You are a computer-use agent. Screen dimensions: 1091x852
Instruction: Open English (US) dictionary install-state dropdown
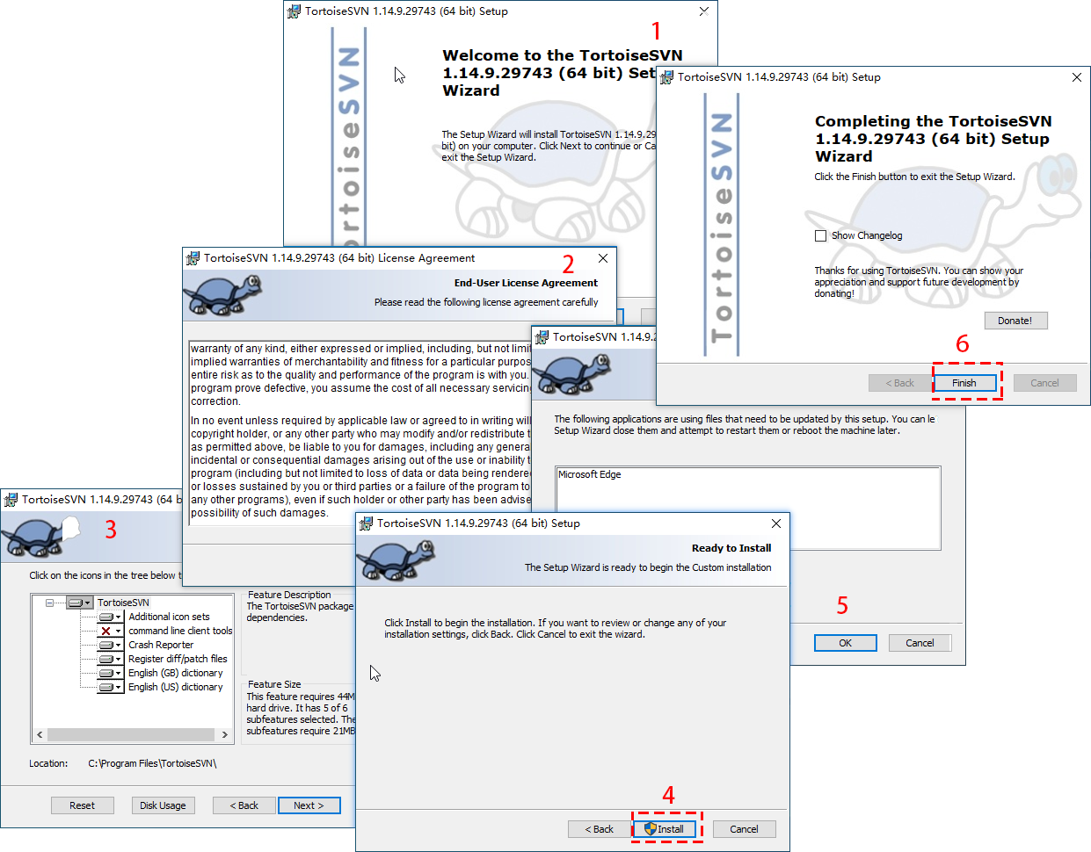point(110,687)
